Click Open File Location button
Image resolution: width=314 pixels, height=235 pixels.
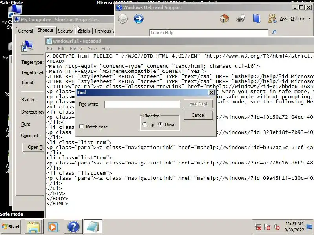coord(33,148)
